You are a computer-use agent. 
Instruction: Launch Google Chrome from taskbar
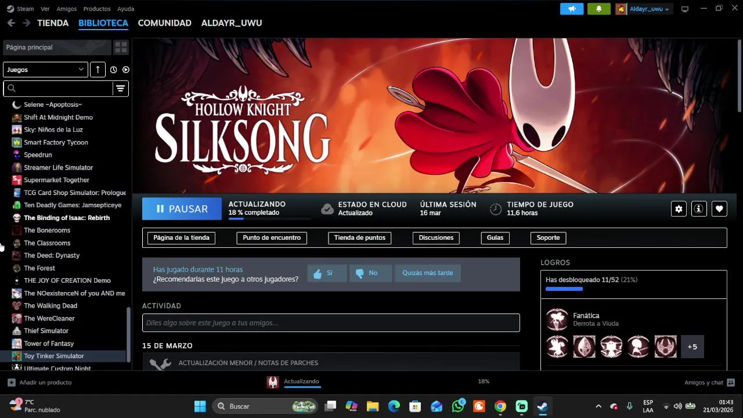coord(500,406)
